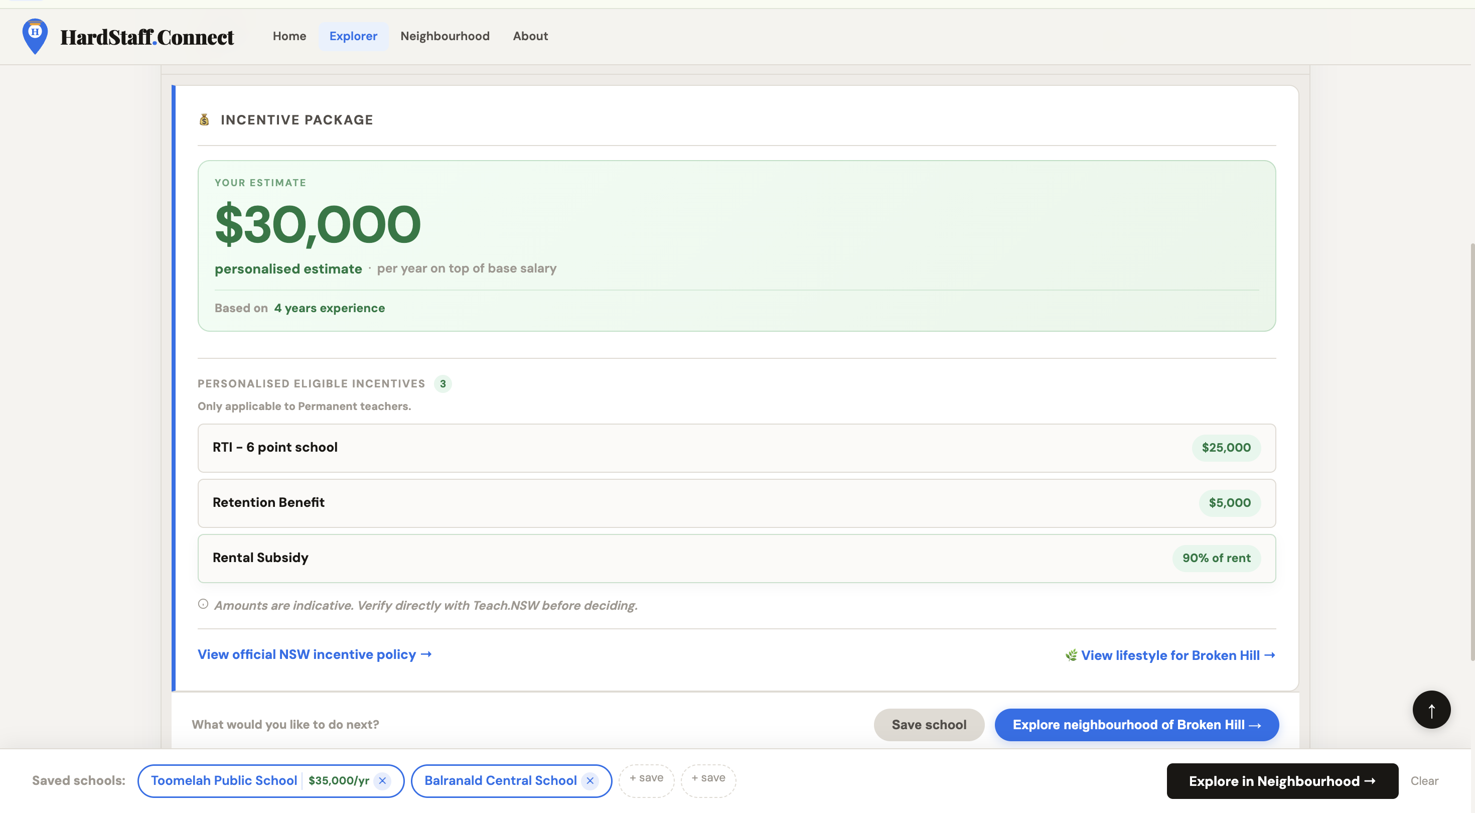Click the scroll-to-top arrow button

point(1431,709)
